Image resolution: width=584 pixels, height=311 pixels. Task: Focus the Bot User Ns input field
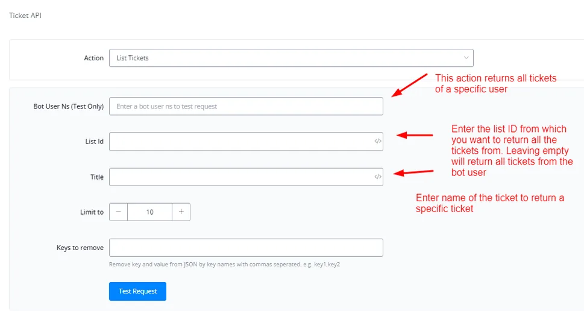tap(246, 106)
